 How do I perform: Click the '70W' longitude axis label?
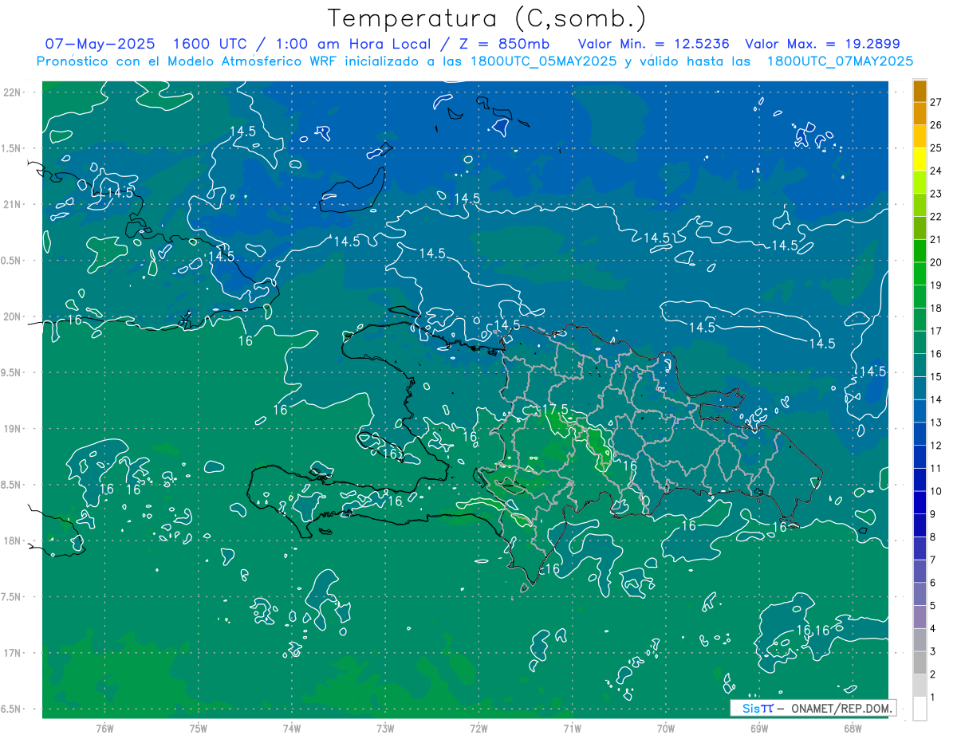(x=666, y=729)
